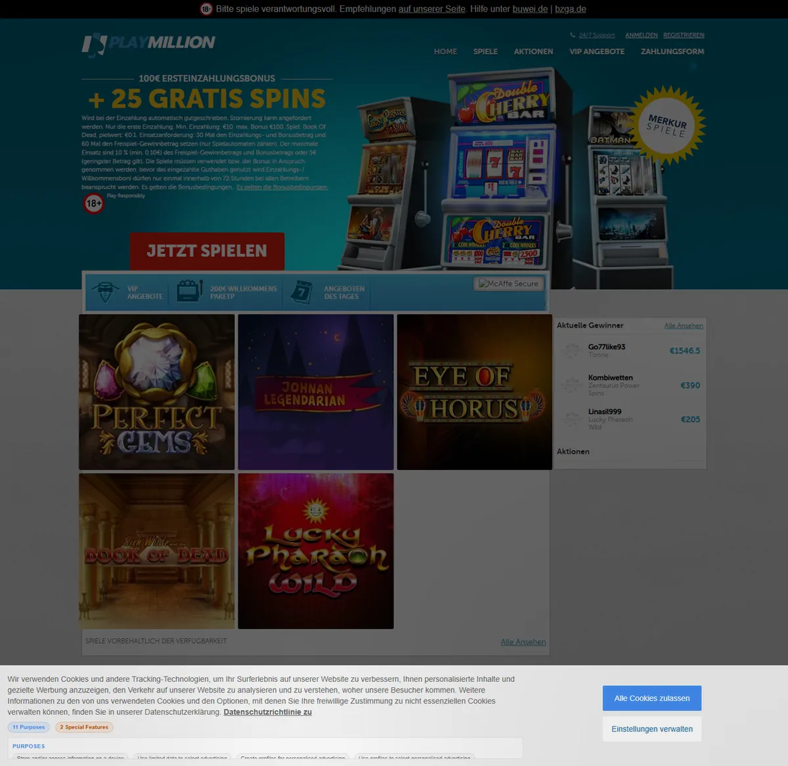This screenshot has width=788, height=766.
Task: Click the 18+ badge in top warning bar
Action: click(x=206, y=9)
